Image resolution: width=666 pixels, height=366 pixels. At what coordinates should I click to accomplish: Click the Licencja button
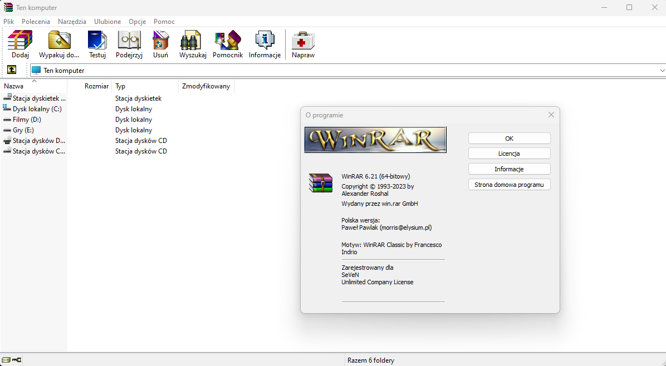click(510, 154)
